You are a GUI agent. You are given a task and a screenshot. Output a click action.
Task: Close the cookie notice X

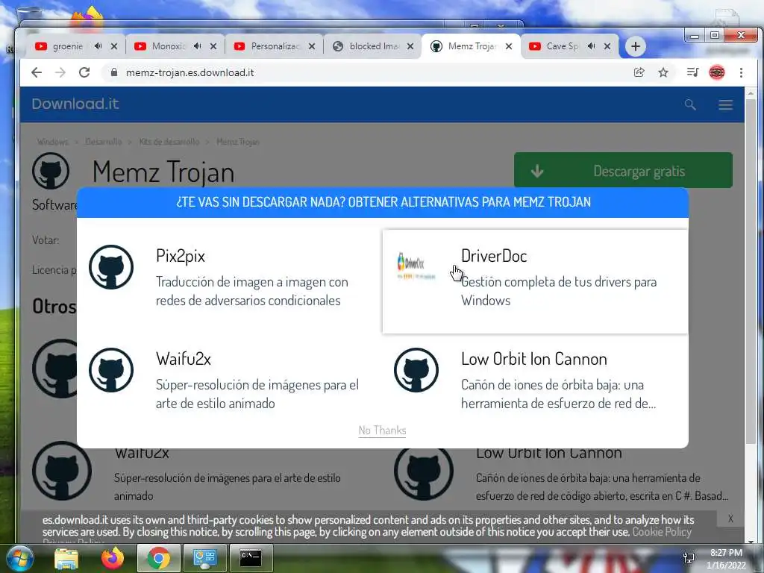click(730, 519)
